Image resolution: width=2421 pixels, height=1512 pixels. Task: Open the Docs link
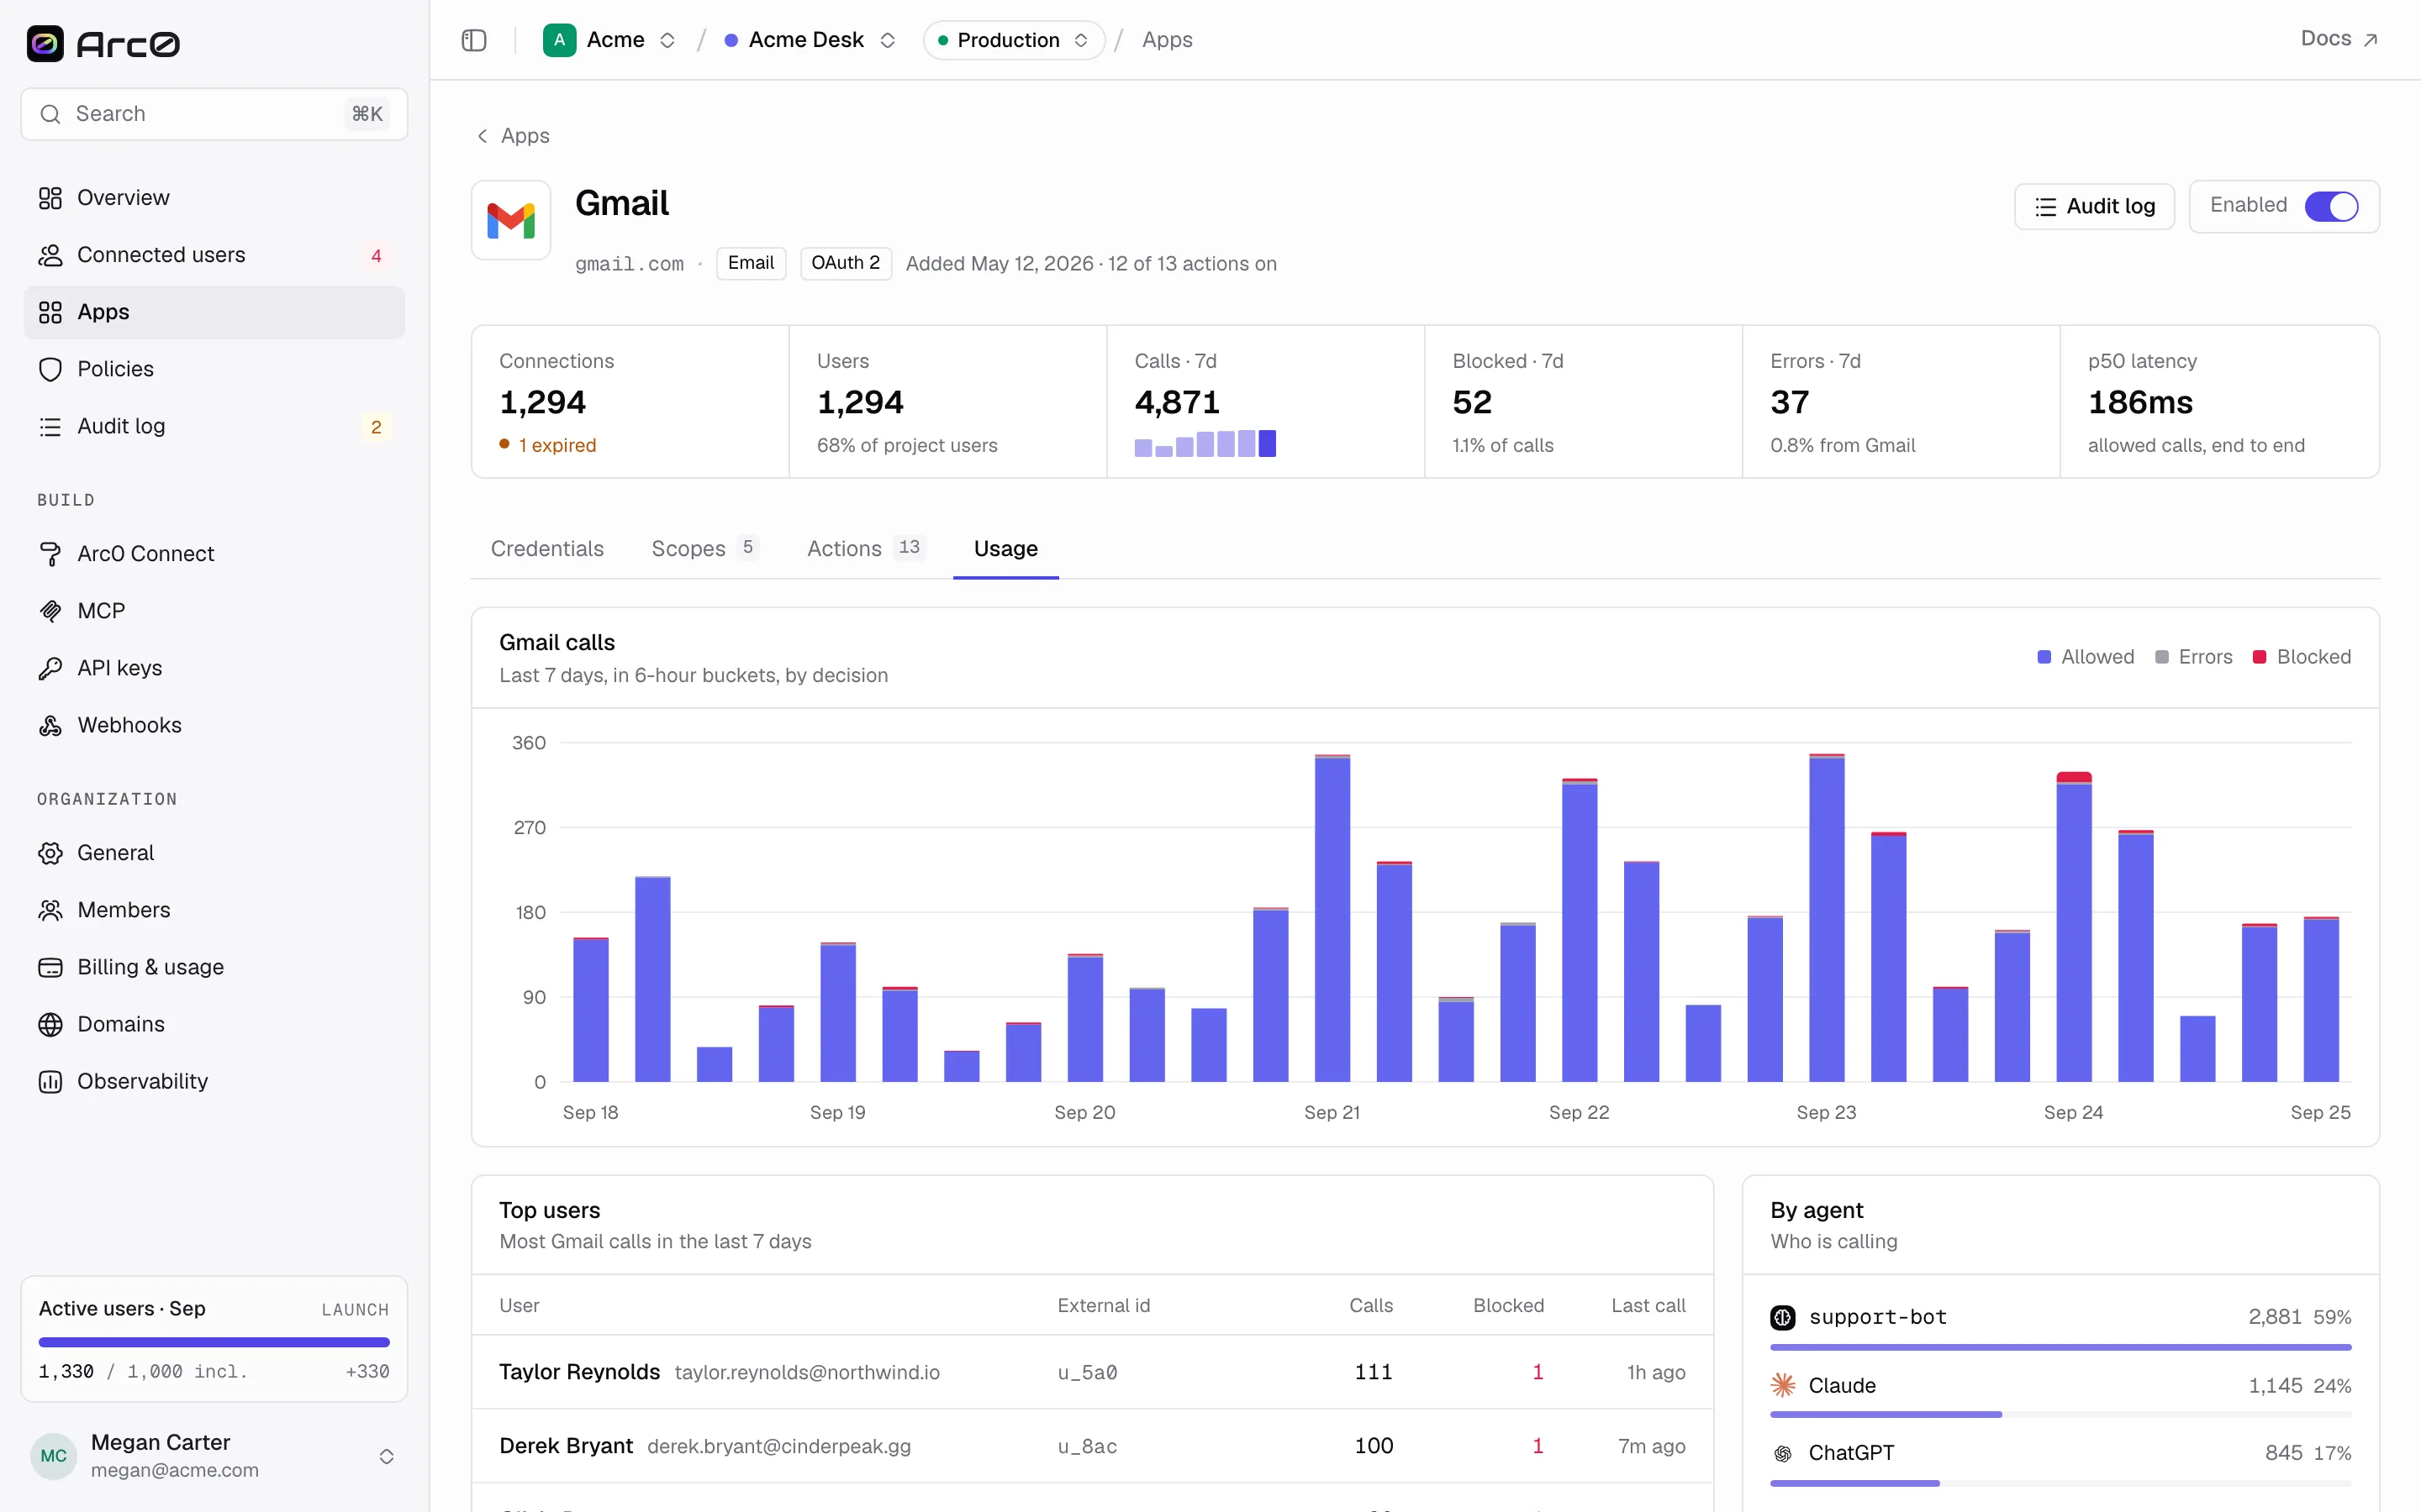[2338, 39]
